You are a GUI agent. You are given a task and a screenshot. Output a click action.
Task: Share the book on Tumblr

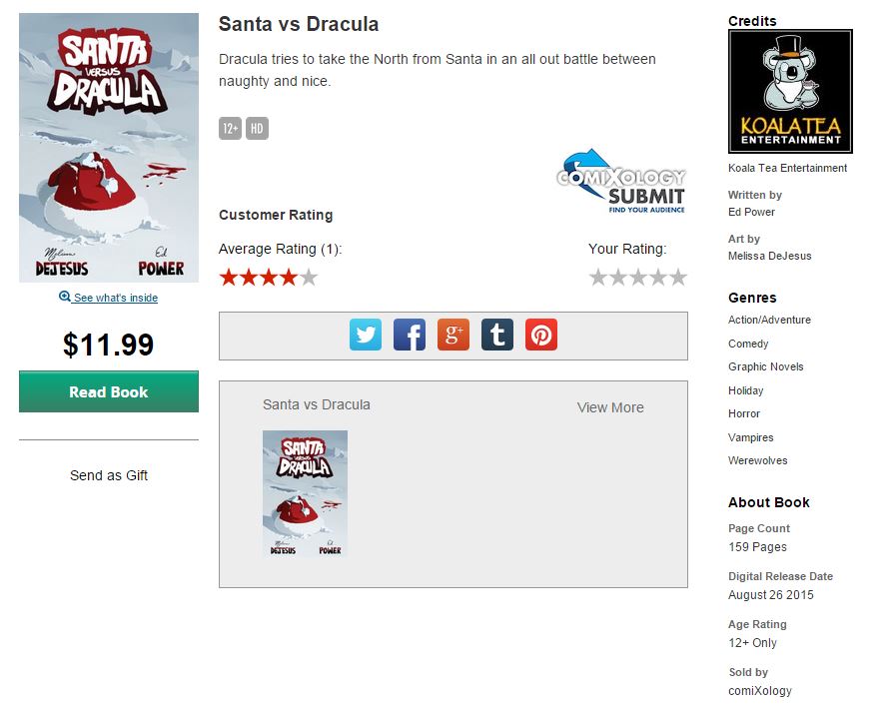click(497, 335)
